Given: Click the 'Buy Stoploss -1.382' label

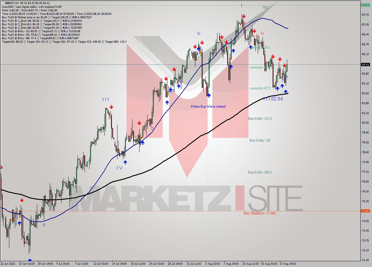Looking at the screenshot, I should (260, 213).
